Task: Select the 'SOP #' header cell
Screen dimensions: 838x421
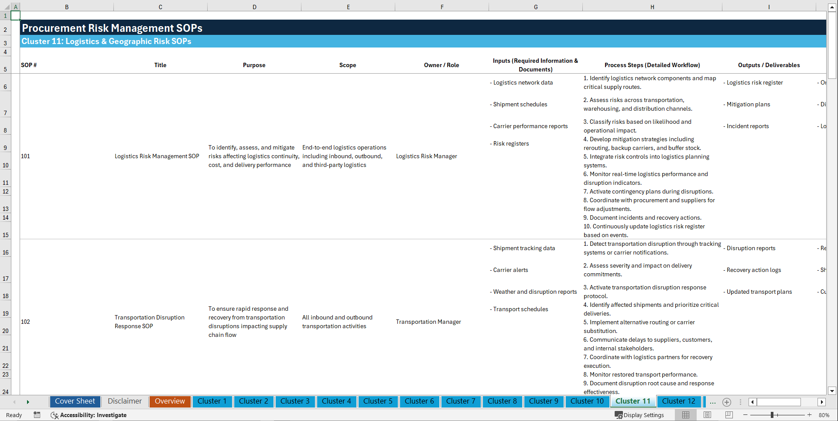Action: point(67,65)
